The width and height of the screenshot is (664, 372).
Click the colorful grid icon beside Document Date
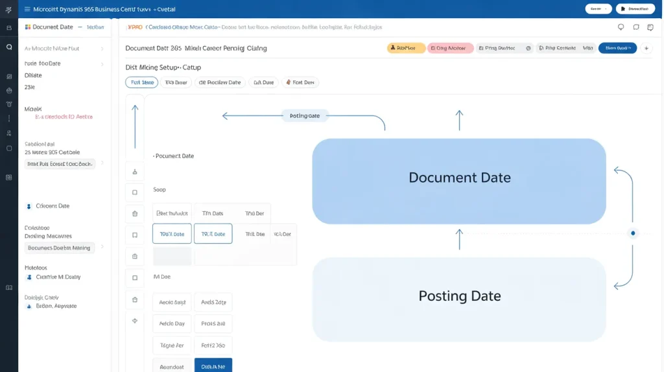28,27
